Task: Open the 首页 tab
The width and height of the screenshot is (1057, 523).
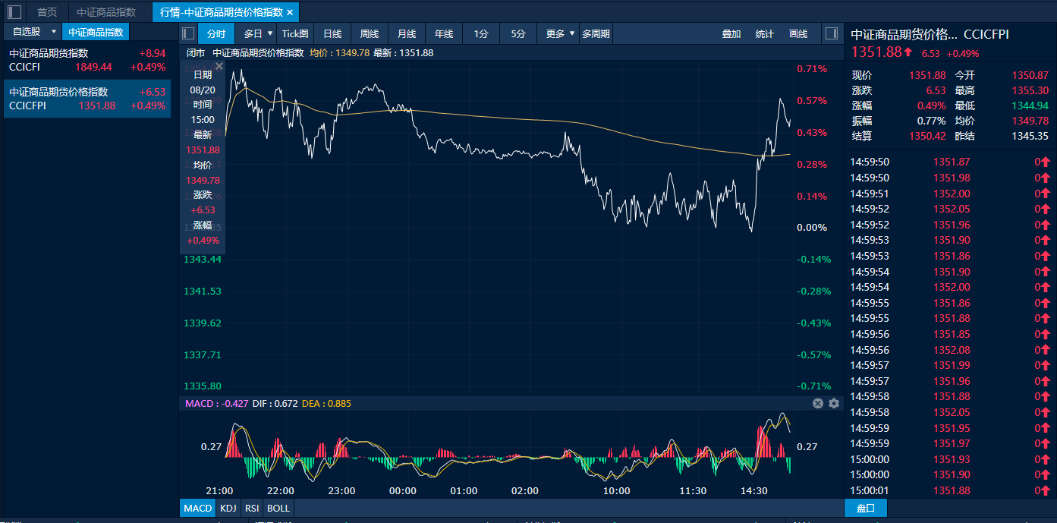Action: point(47,12)
